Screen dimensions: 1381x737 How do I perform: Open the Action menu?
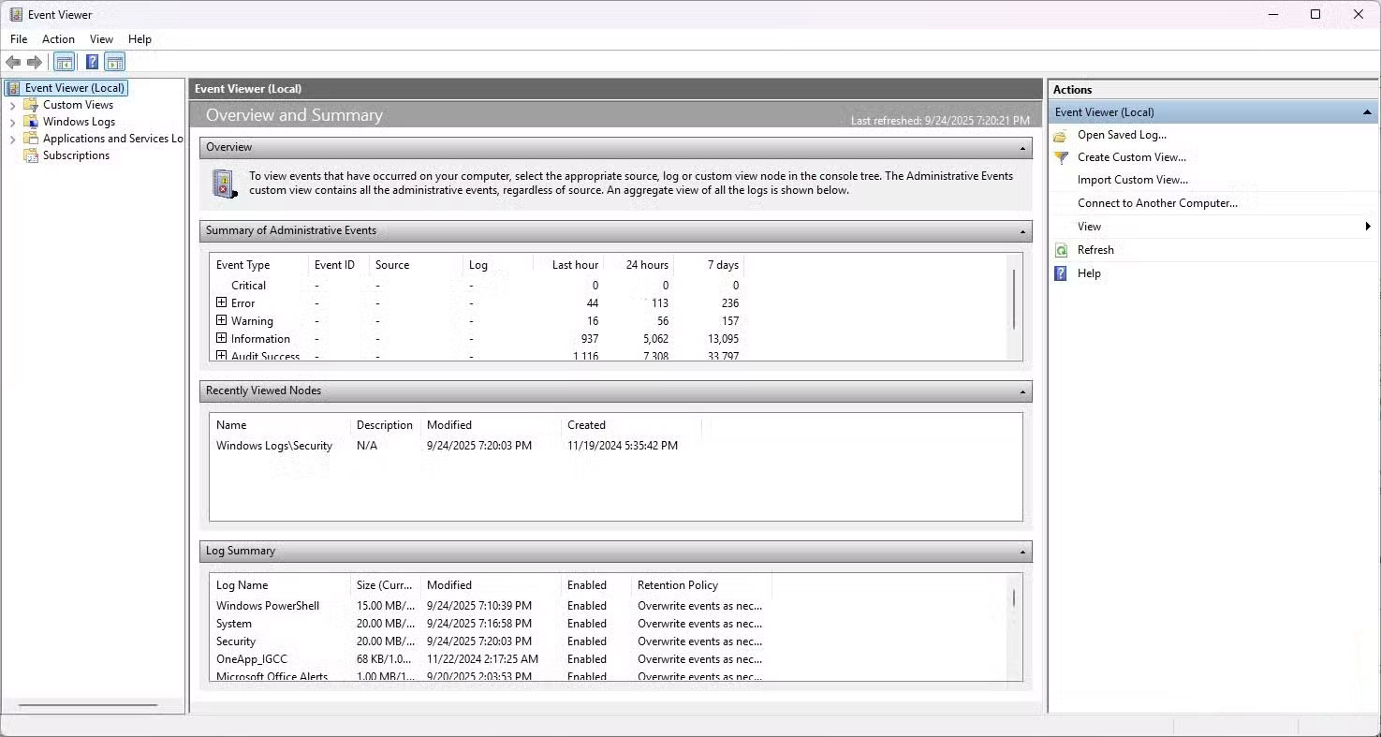[x=58, y=39]
